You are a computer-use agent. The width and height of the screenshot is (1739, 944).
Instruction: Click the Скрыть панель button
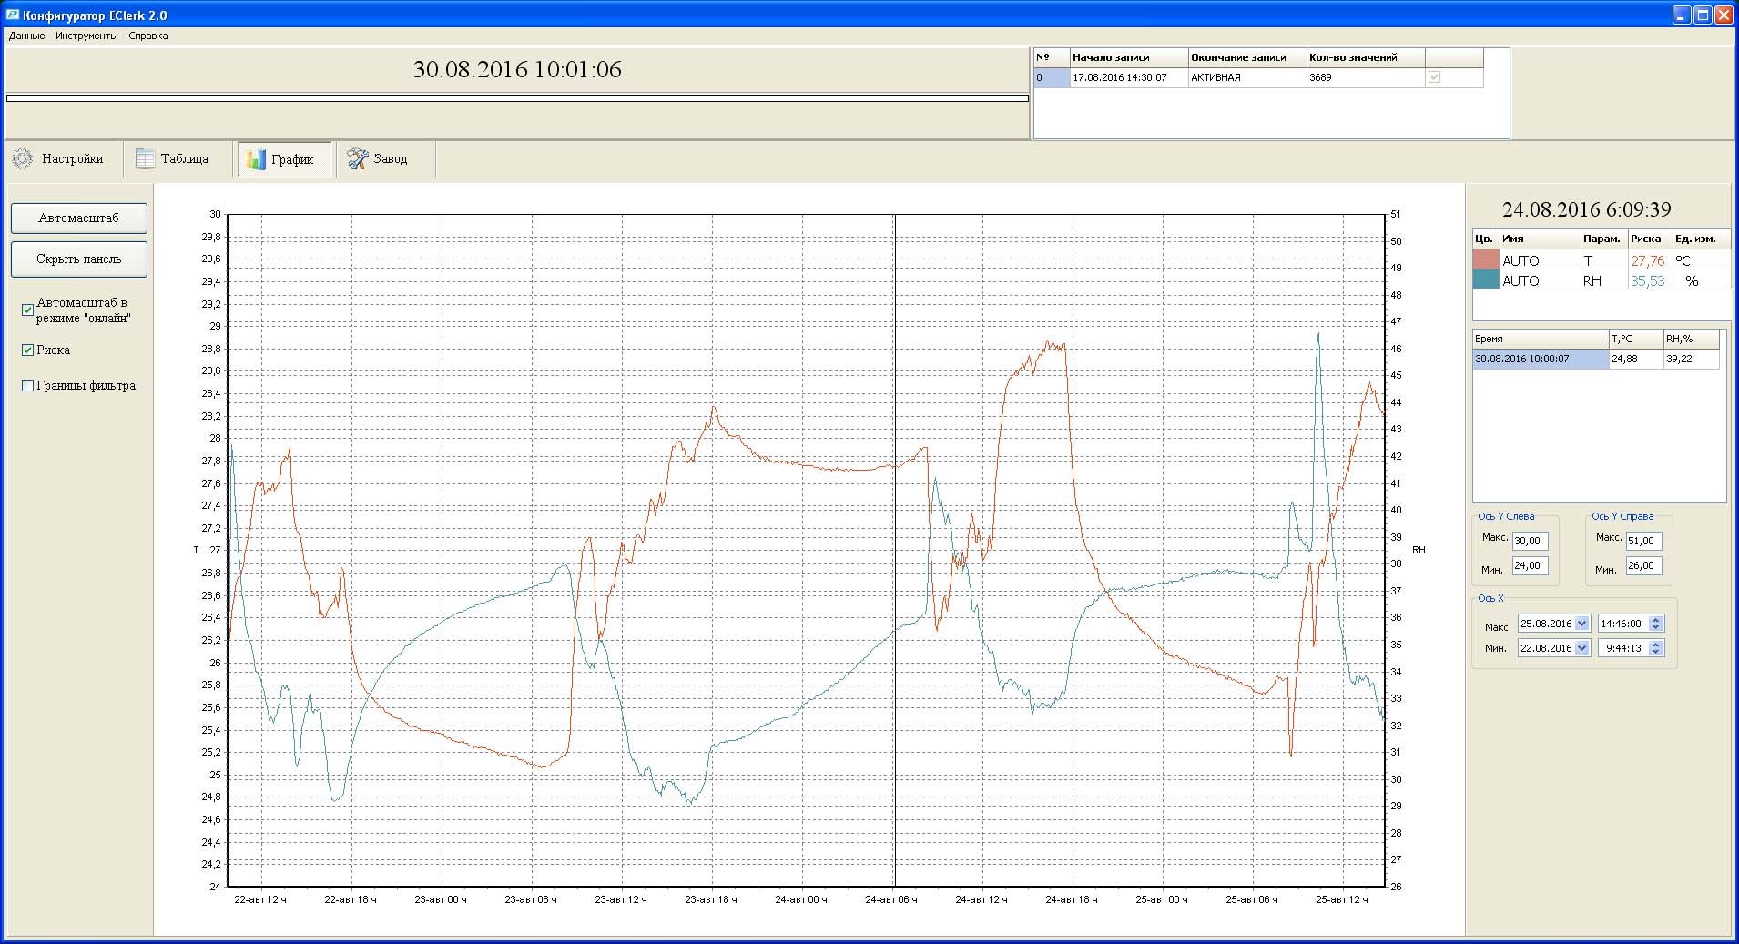tap(79, 259)
